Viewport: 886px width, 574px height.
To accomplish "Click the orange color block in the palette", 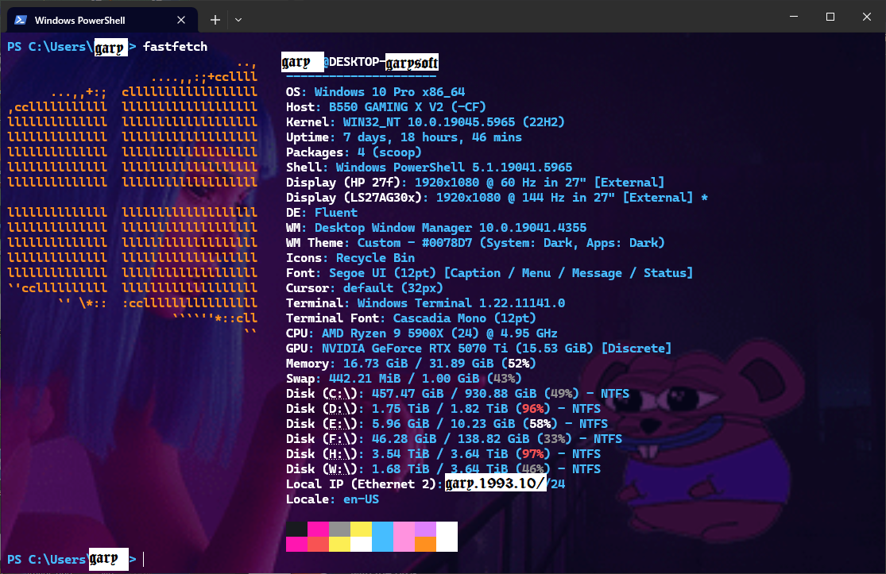I will (x=425, y=544).
